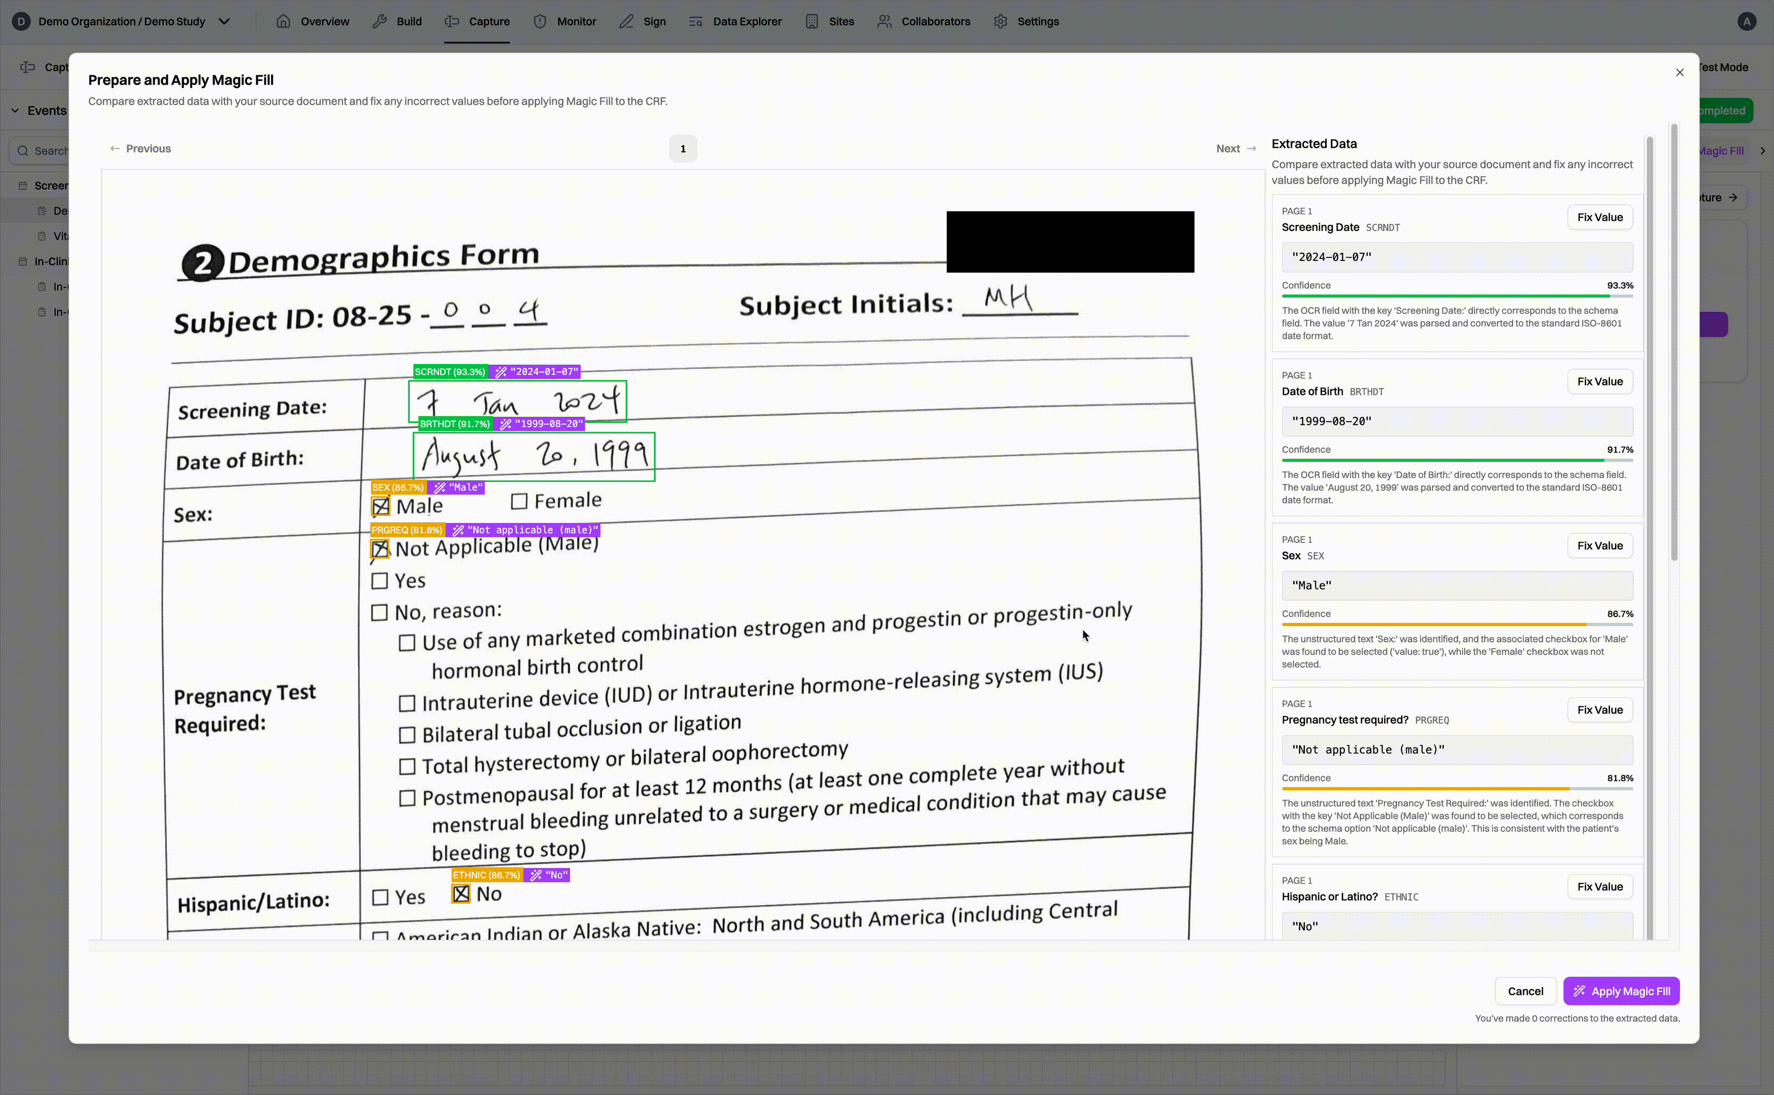This screenshot has height=1095, width=1774.
Task: Click the Not Applicable (Male) checkbox
Action: pyautogui.click(x=380, y=549)
